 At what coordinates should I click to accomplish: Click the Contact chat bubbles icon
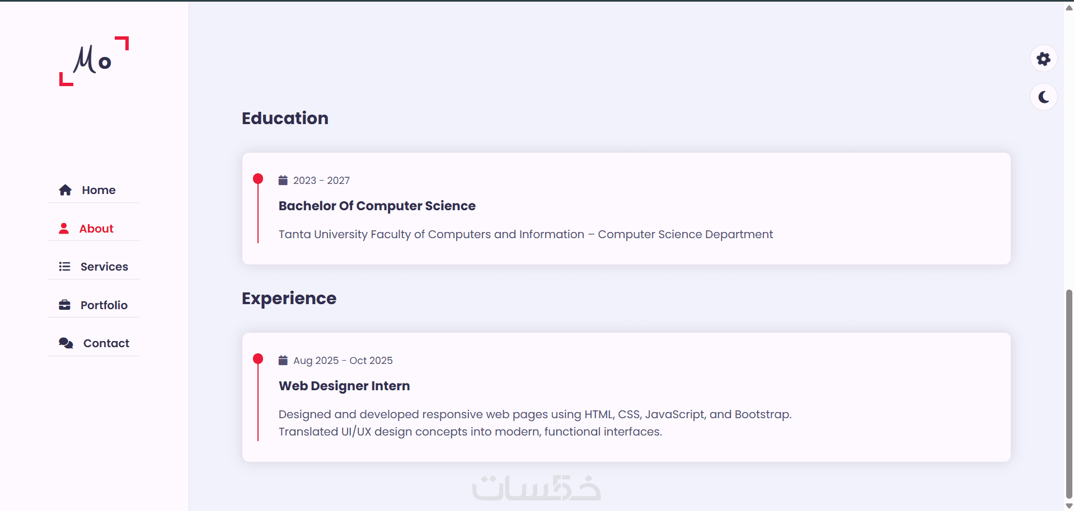click(x=66, y=343)
